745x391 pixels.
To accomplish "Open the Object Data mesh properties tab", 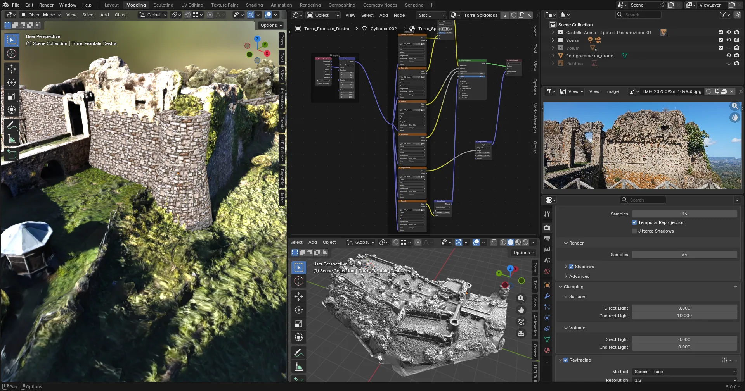I will point(547,339).
